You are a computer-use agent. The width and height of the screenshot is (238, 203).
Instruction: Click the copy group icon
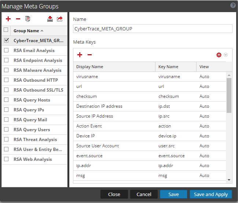tap(28, 19)
